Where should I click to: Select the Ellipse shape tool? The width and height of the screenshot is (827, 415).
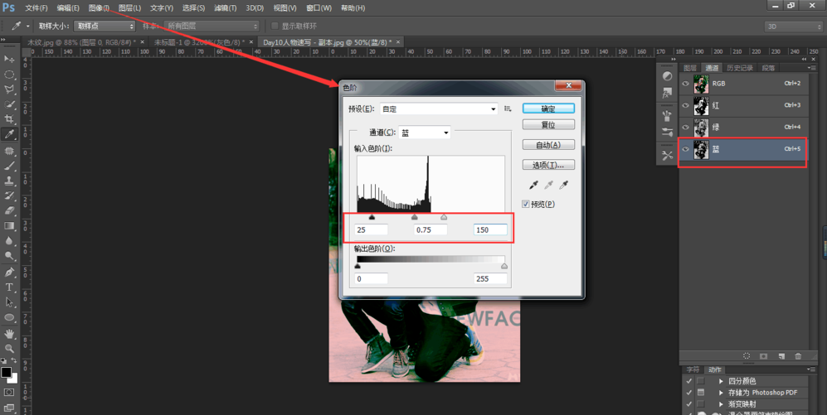click(9, 317)
